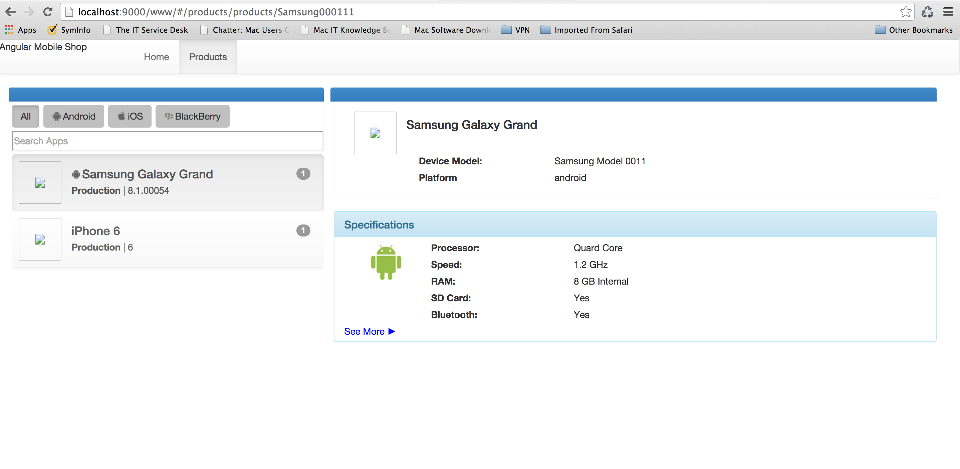Screen dimensions: 960x469
Task: Go to the Home nav tab
Action: point(157,57)
